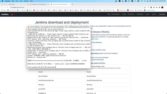This screenshot has height=94, width=167.
Task: Open the chart bookmarks folder
Action: click(x=95, y=10)
